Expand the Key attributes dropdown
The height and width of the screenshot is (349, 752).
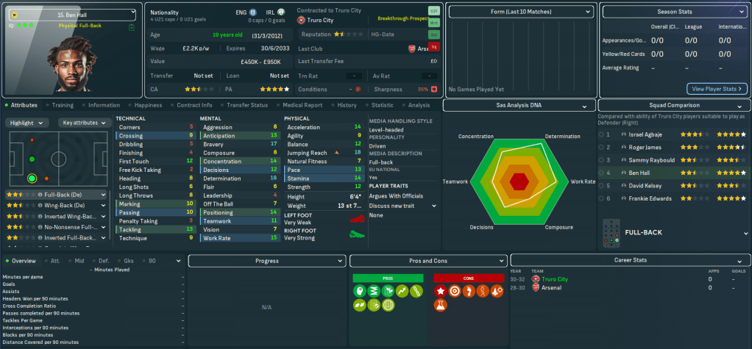[85, 123]
